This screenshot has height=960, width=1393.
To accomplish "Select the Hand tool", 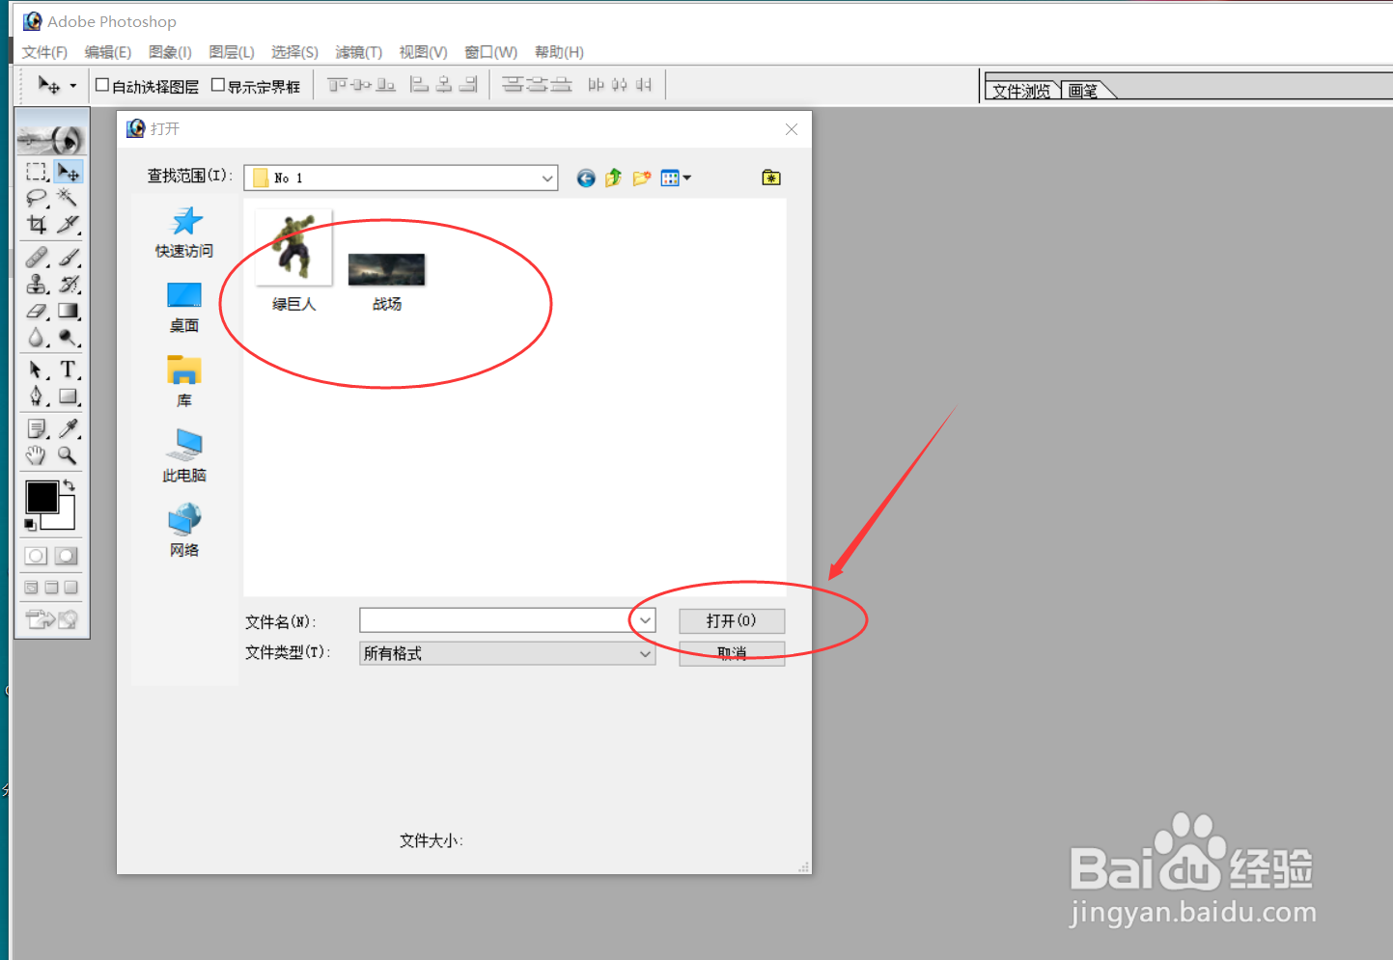I will point(37,454).
